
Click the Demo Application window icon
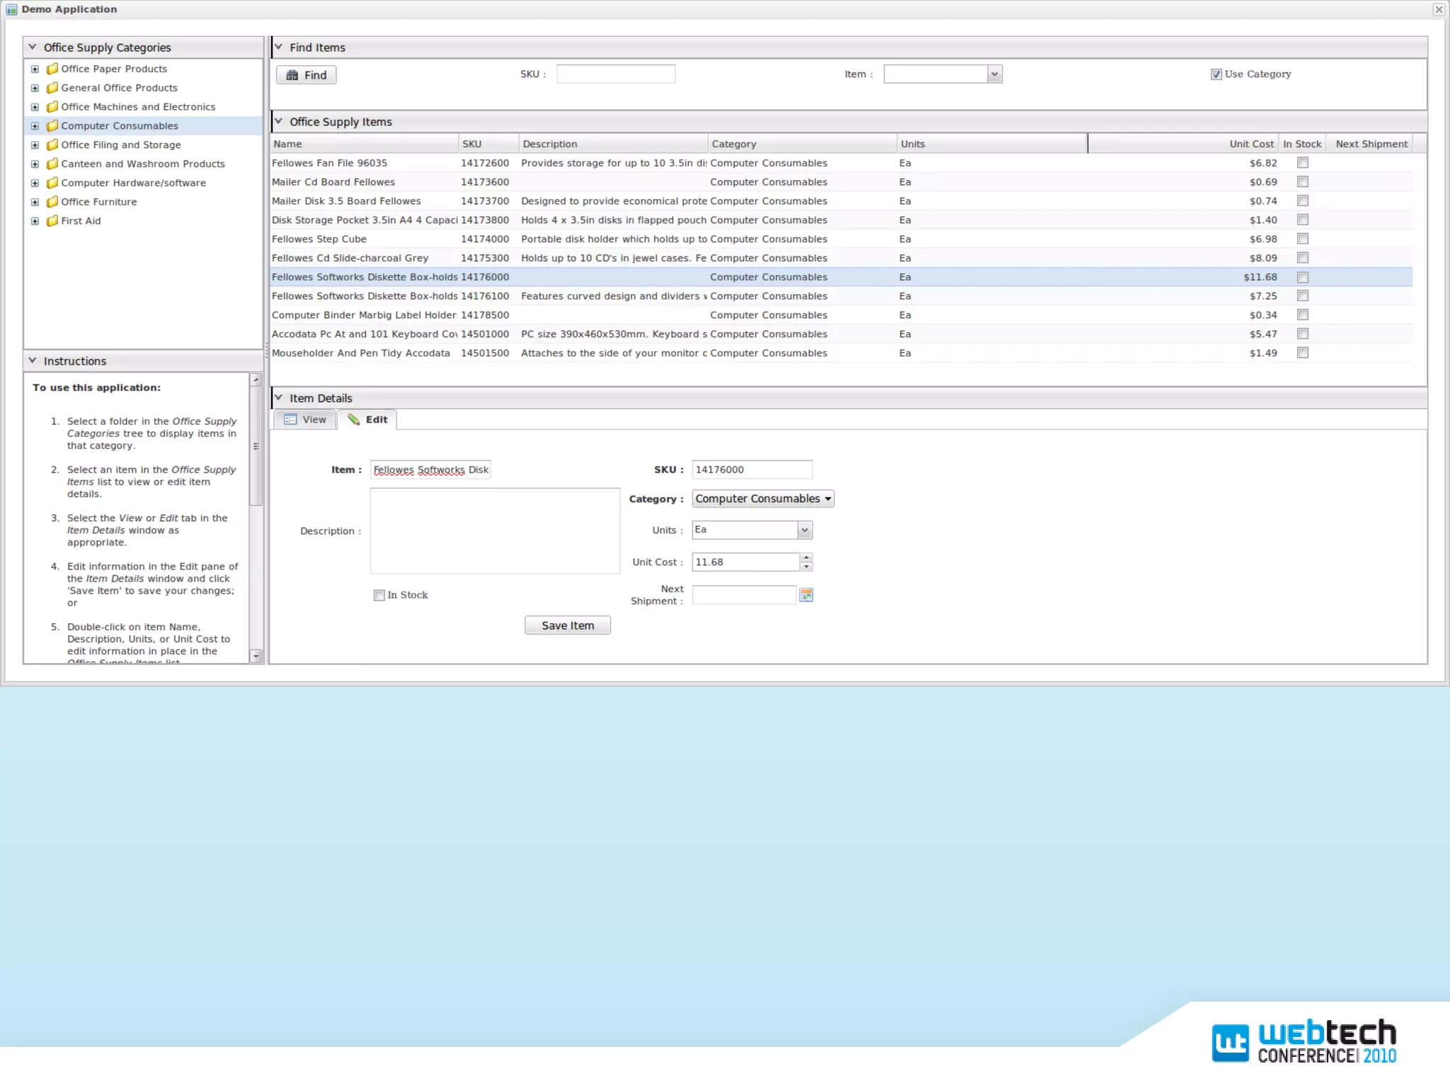[11, 9]
